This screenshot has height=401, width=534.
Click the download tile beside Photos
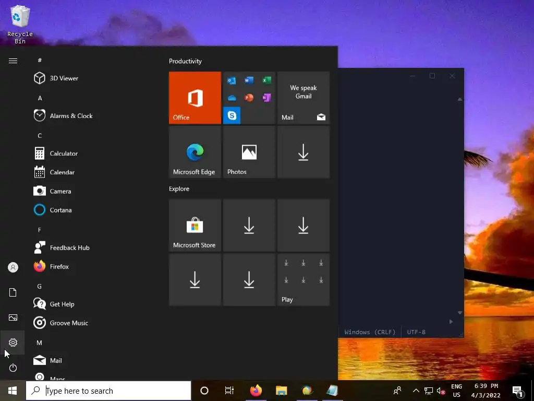(304, 152)
